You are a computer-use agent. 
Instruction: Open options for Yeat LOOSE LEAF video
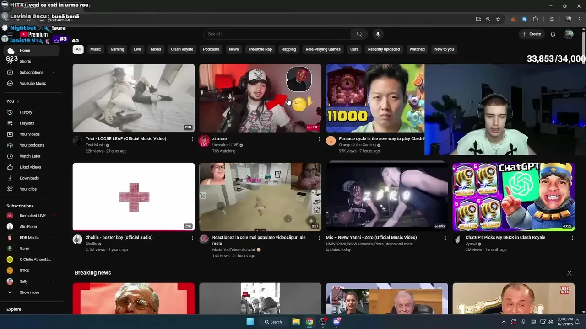pyautogui.click(x=192, y=139)
